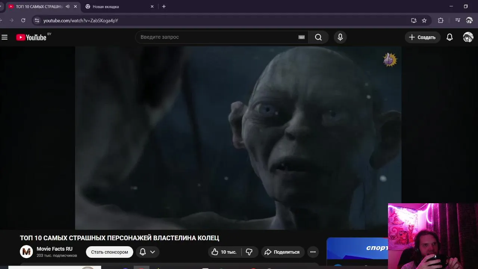Screen dimensions: 478x269
Task: Like the video with thumbs up
Action: [x=224, y=252]
